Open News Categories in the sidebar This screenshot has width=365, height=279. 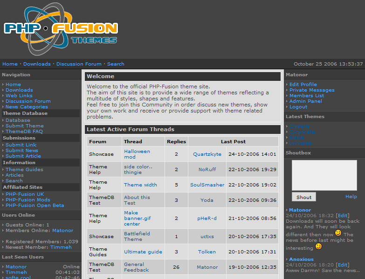tap(27, 107)
